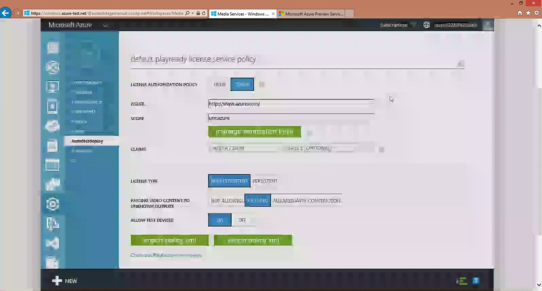The image size is (542, 291).
Task: Set license authorization policy to Open
Action: (219, 84)
